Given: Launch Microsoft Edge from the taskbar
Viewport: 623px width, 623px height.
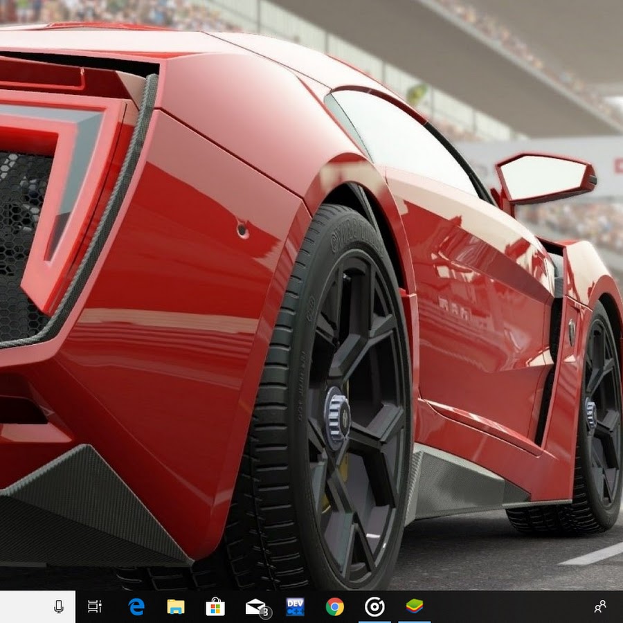Looking at the screenshot, I should tap(136, 606).
